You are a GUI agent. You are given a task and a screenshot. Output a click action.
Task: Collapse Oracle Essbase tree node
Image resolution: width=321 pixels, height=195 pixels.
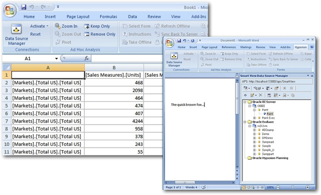245,122
